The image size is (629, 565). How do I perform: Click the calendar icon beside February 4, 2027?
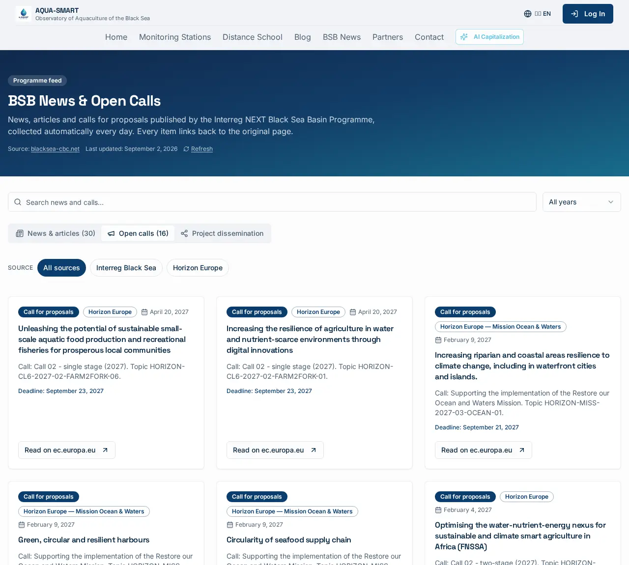[x=438, y=510]
